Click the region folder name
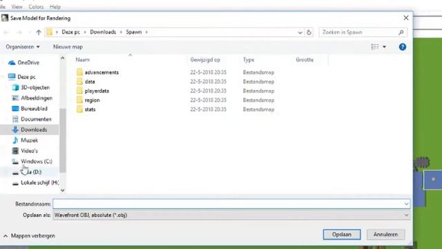The width and height of the screenshot is (442, 249). tap(92, 100)
